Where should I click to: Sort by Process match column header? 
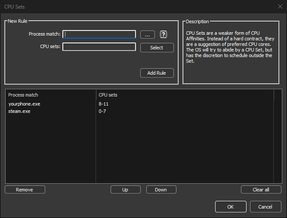click(x=51, y=95)
